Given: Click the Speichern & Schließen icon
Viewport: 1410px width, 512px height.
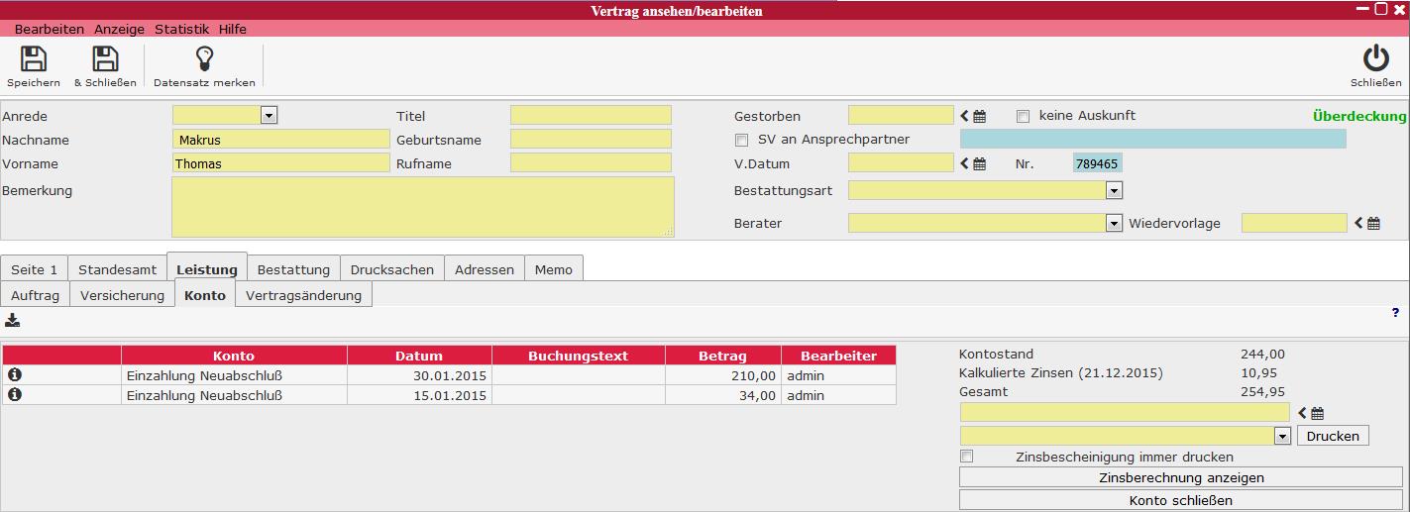Looking at the screenshot, I should 105,59.
